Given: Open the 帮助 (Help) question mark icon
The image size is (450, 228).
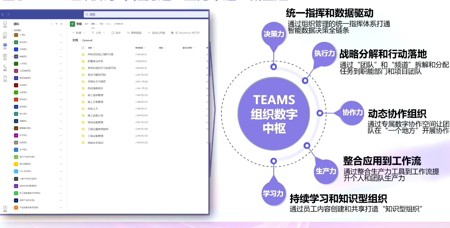Looking at the screenshot, I should (5, 207).
